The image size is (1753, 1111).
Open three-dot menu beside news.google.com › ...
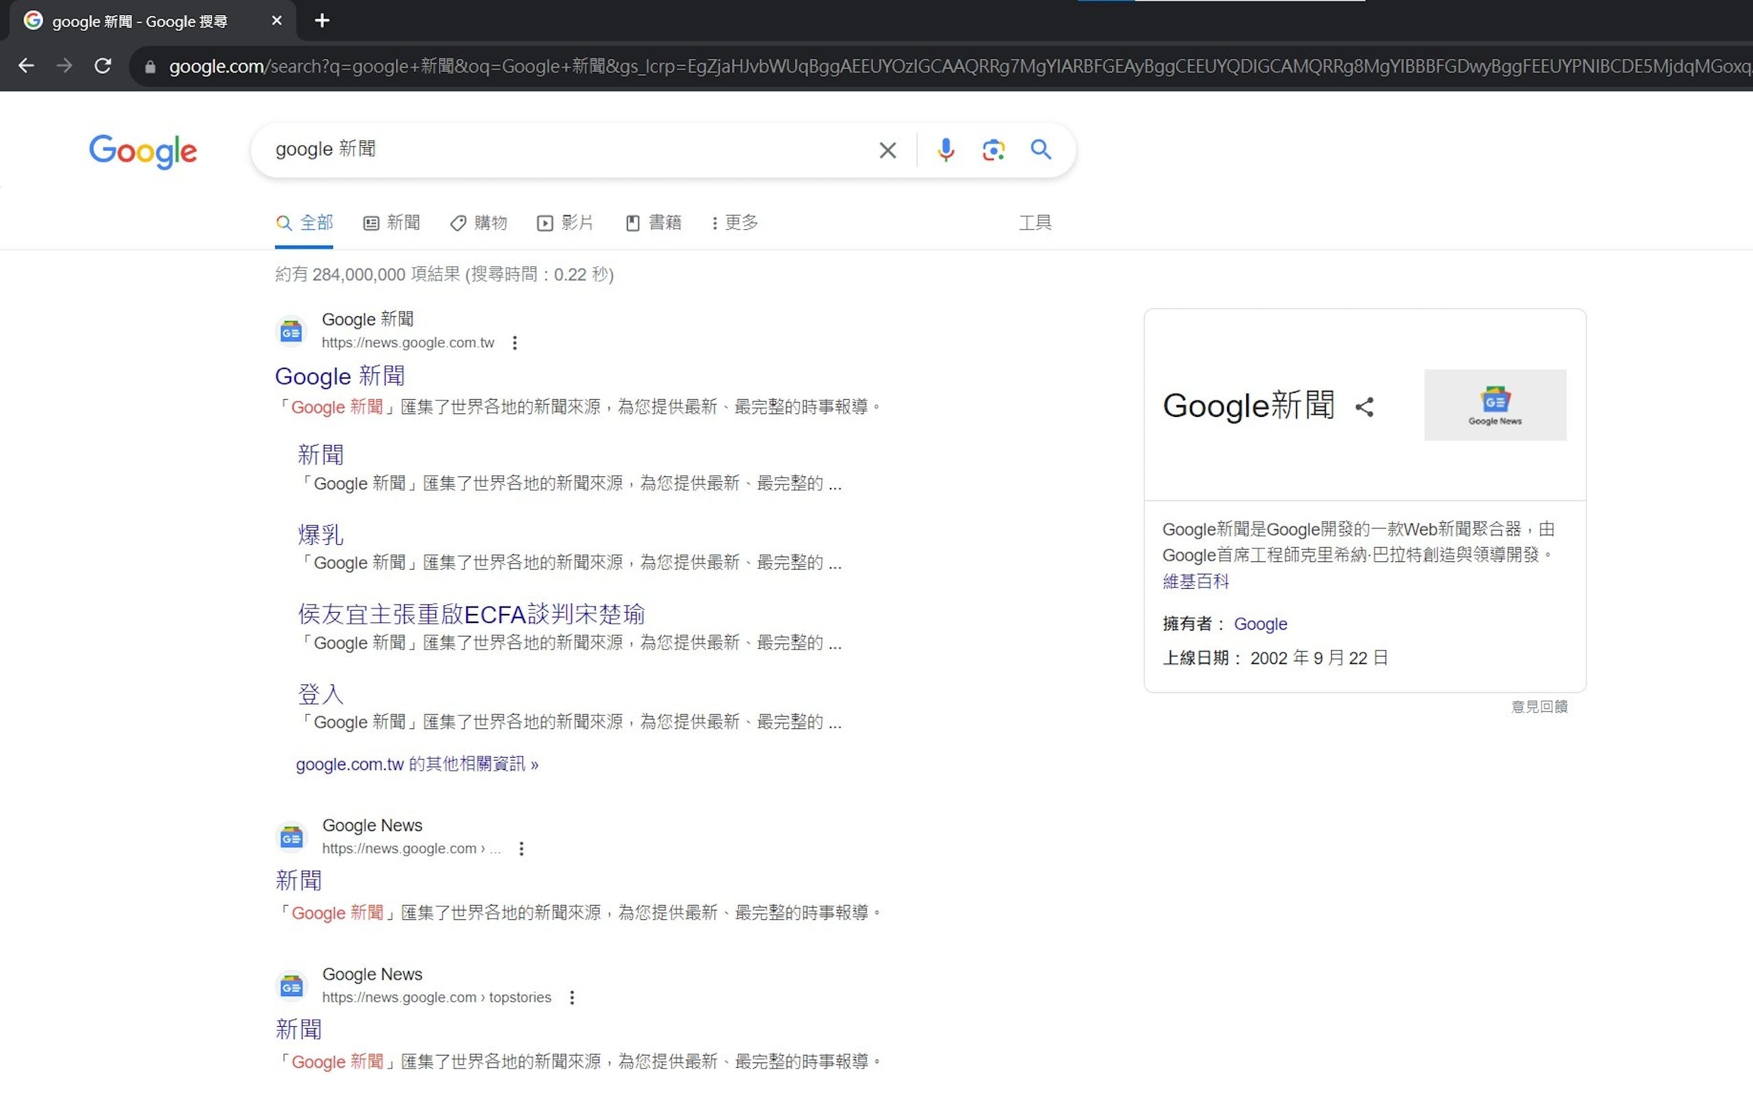pos(521,848)
